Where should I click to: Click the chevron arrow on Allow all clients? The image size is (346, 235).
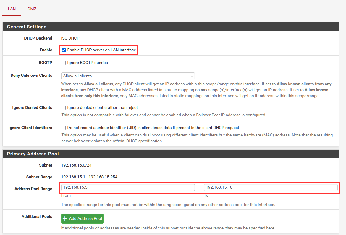tap(192, 76)
